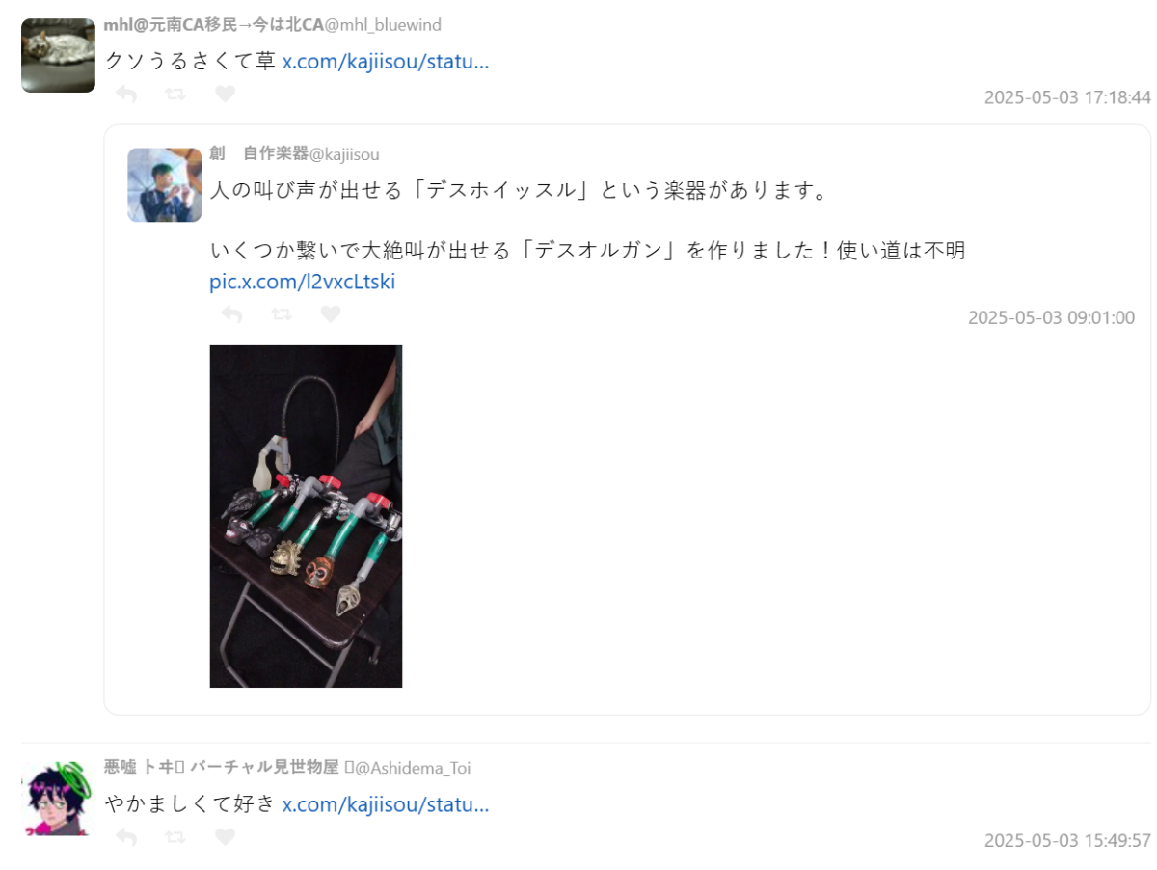Screen dimensions: 1157x870
Task: Click kajiisou's profile avatar
Action: point(164,184)
